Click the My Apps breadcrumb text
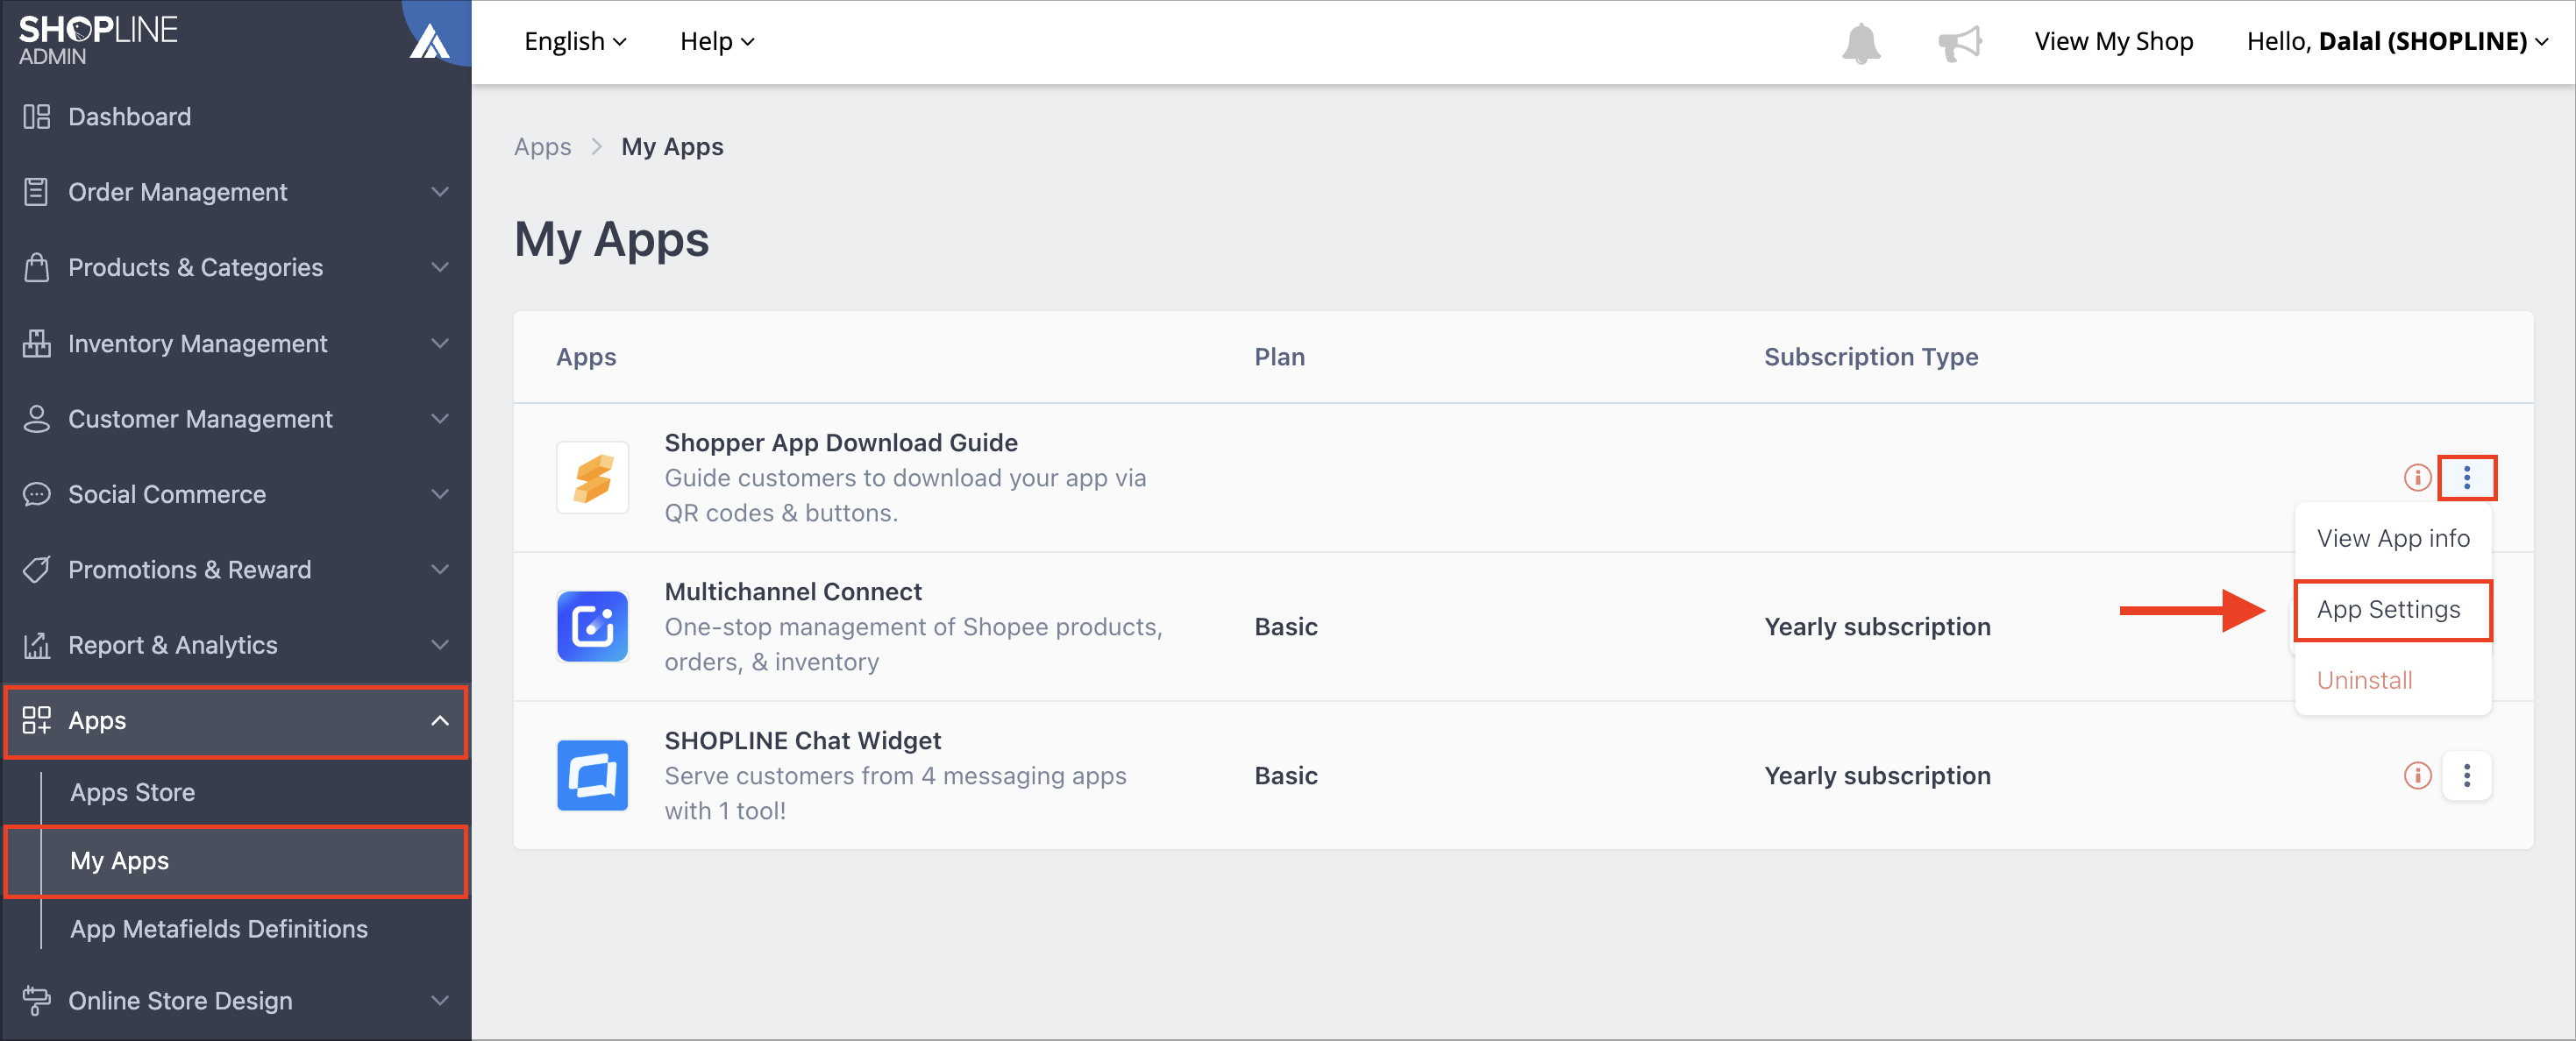 (672, 147)
